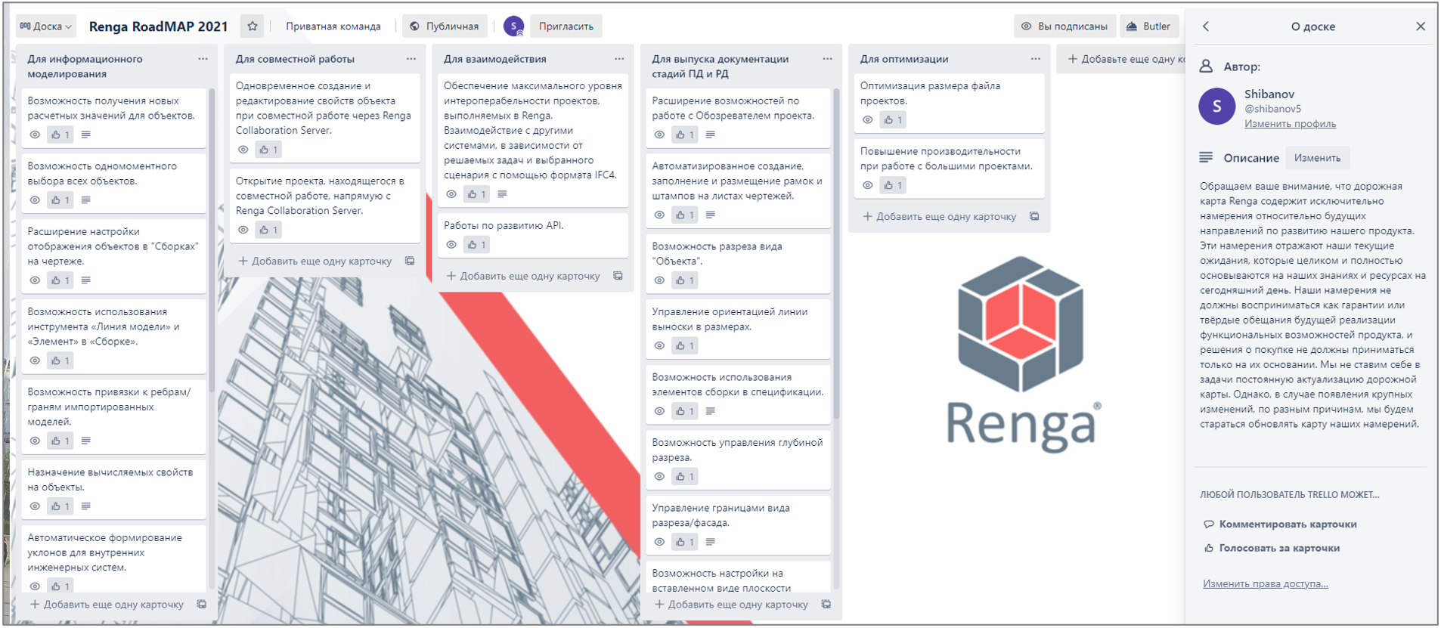Image resolution: width=1441 pixels, height=628 pixels.
Task: Create card from template in Для информационного моделирования list
Action: tap(202, 604)
